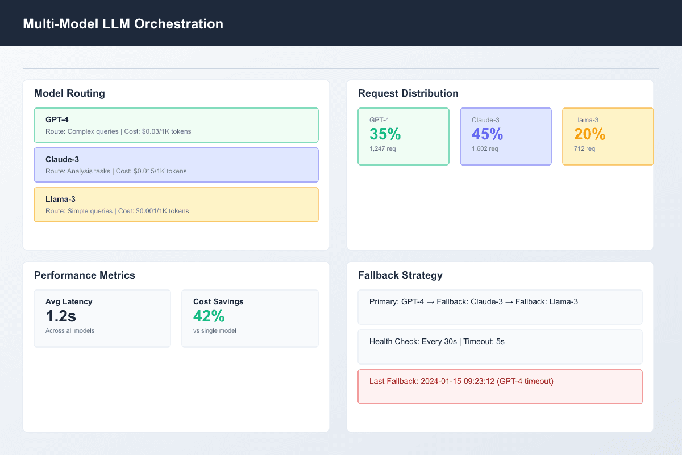Click the Multi-Model LLM Orchestration title
Viewport: 682px width, 455px height.
pos(123,24)
